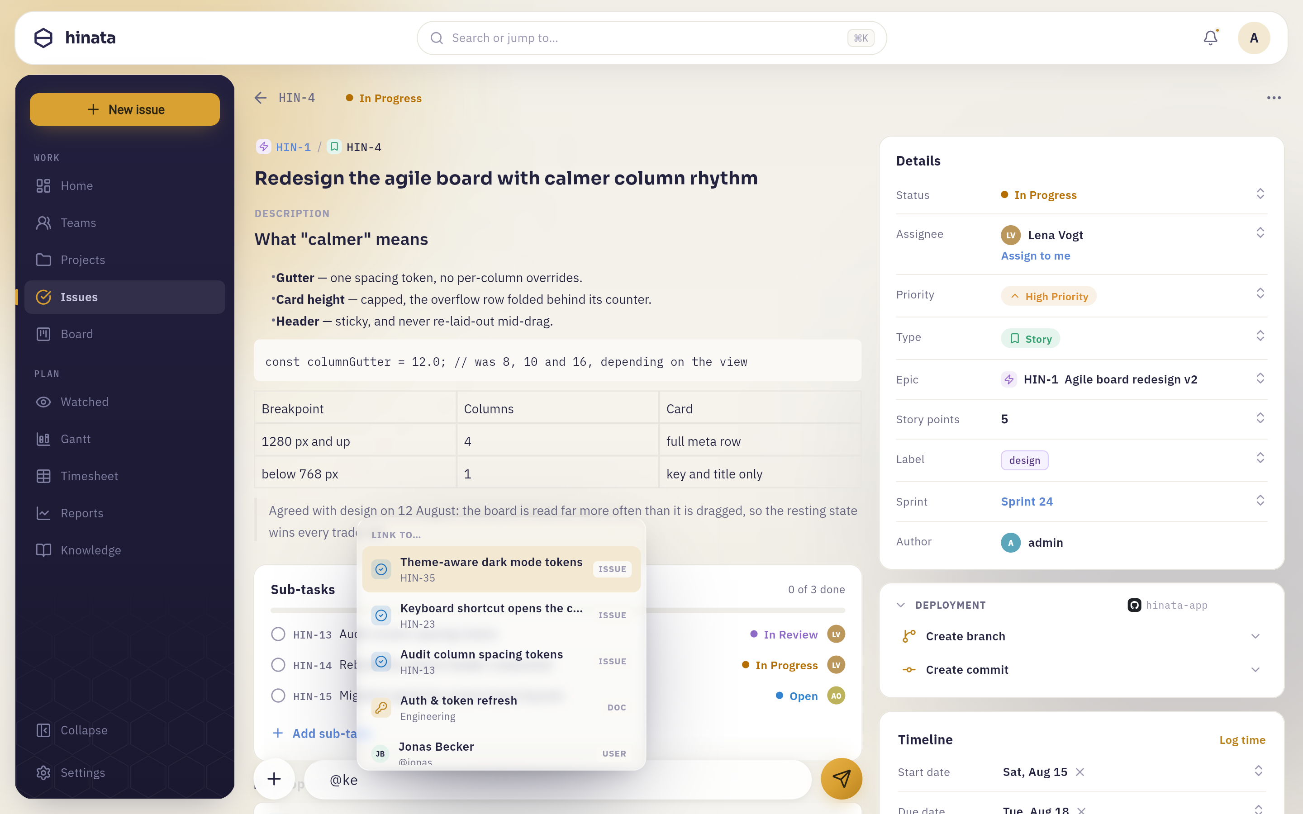The width and height of the screenshot is (1303, 814).
Task: Open the Sprint 24 link
Action: 1027,501
